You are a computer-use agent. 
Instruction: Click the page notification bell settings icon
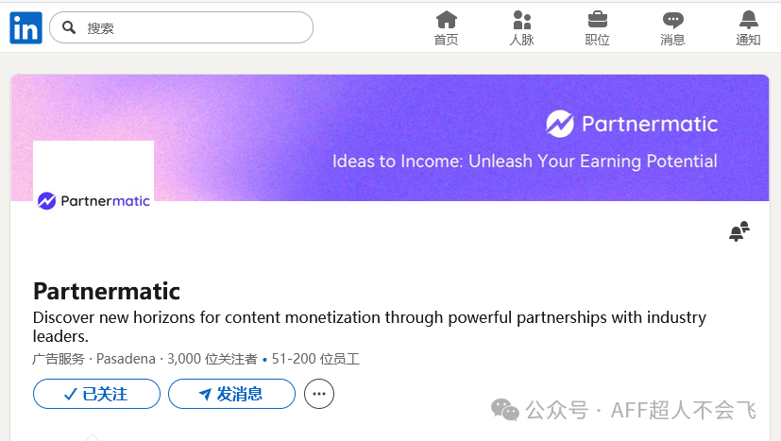point(739,231)
